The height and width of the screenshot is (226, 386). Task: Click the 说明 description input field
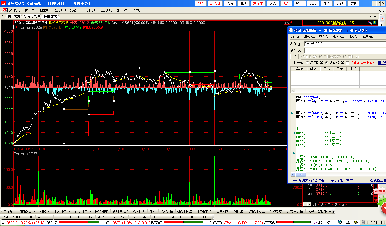coord(345,51)
